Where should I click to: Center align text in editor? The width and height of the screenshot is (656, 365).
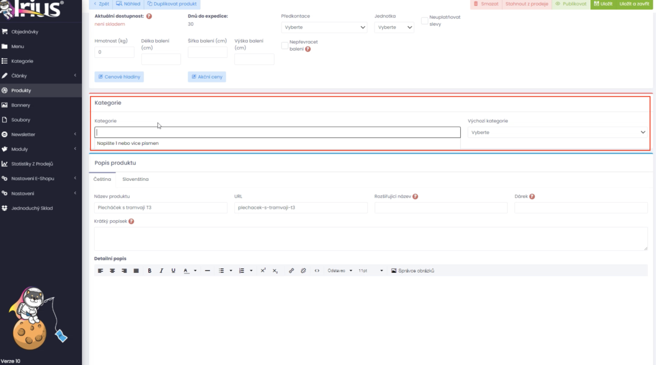112,270
